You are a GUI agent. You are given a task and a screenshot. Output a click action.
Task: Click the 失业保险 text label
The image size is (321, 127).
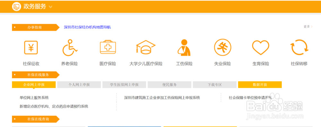pyautogui.click(x=222, y=63)
